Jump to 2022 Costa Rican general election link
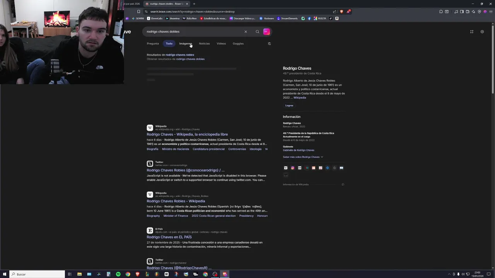Viewport: 495px width, 278px height. [x=213, y=216]
